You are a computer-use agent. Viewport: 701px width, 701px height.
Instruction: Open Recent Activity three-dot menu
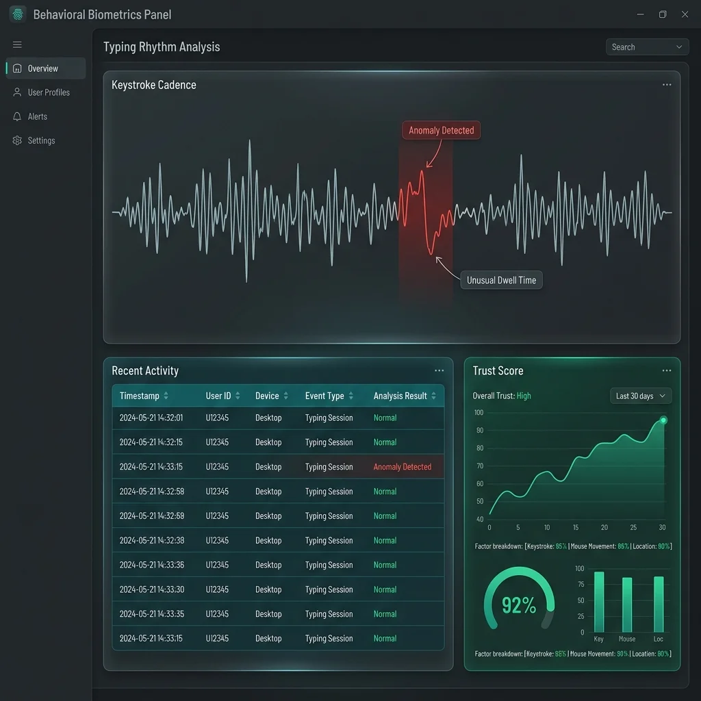tap(439, 370)
